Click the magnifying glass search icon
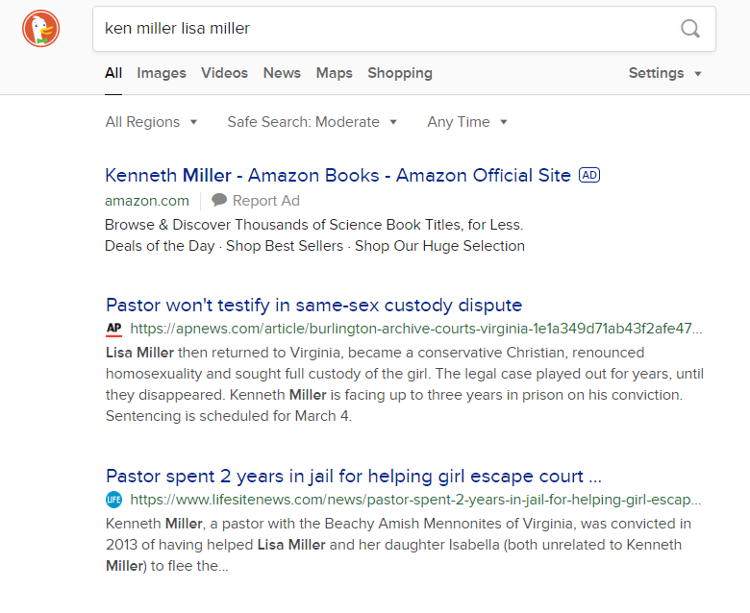Screen dimensions: 750x613 coord(690,29)
